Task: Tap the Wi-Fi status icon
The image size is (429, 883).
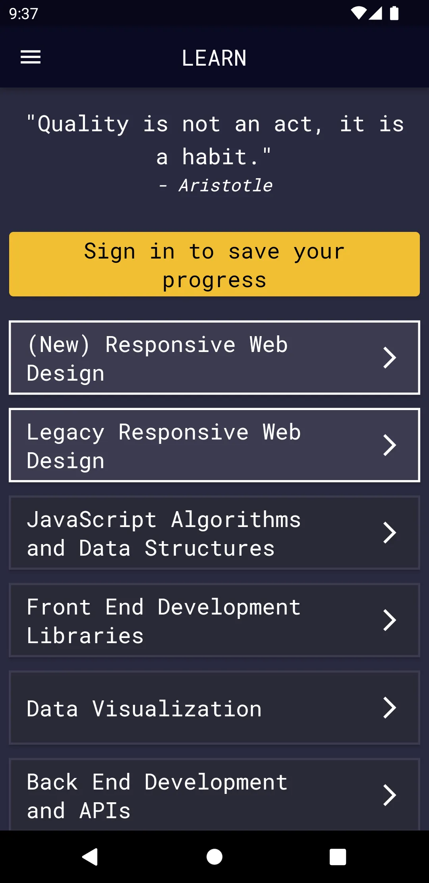Action: click(358, 13)
